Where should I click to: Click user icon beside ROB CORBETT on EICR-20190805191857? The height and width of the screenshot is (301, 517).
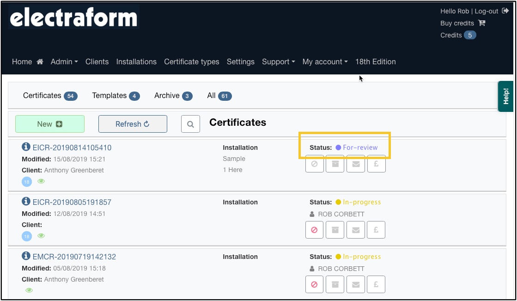312,214
